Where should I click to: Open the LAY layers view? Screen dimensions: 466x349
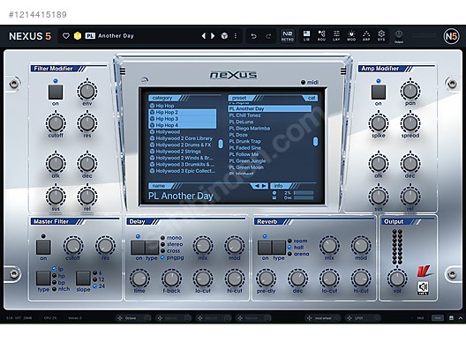click(x=336, y=35)
